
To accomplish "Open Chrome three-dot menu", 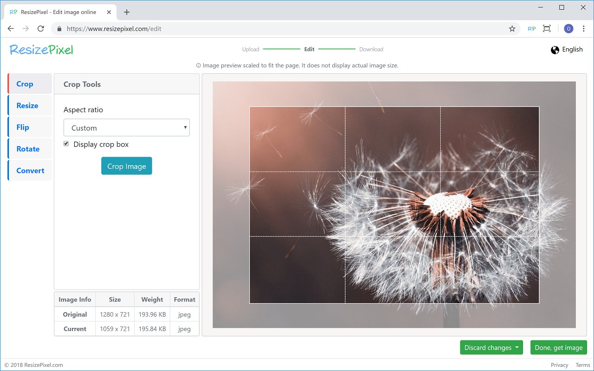I will (x=584, y=29).
